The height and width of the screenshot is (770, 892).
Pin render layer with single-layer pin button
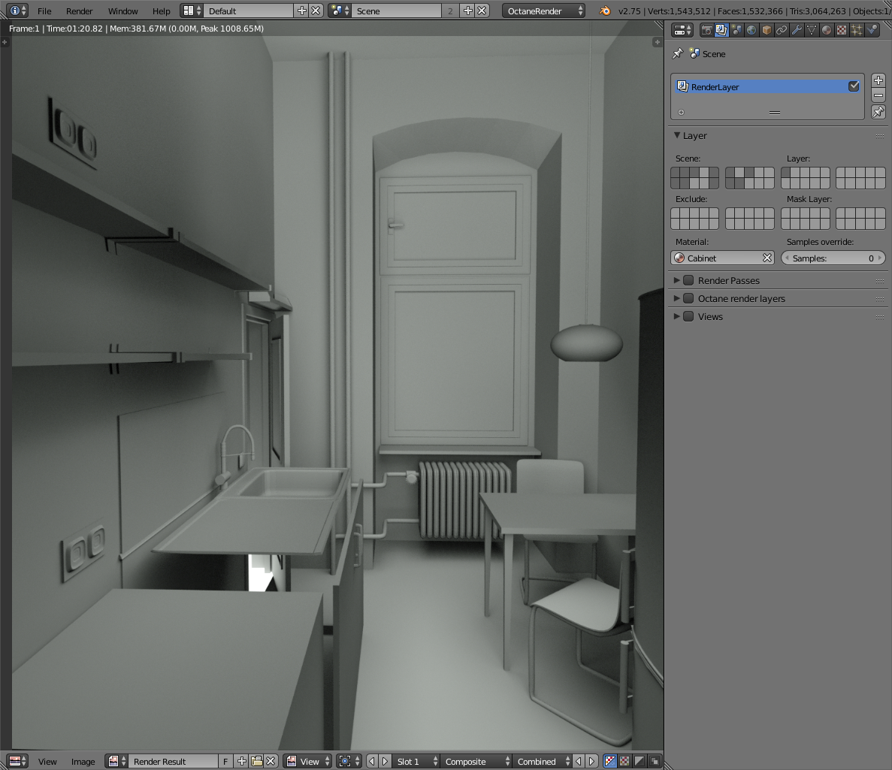(878, 112)
